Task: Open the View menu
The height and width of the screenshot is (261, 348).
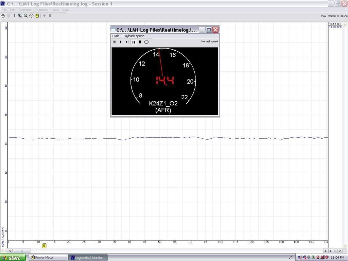Action: [66, 10]
